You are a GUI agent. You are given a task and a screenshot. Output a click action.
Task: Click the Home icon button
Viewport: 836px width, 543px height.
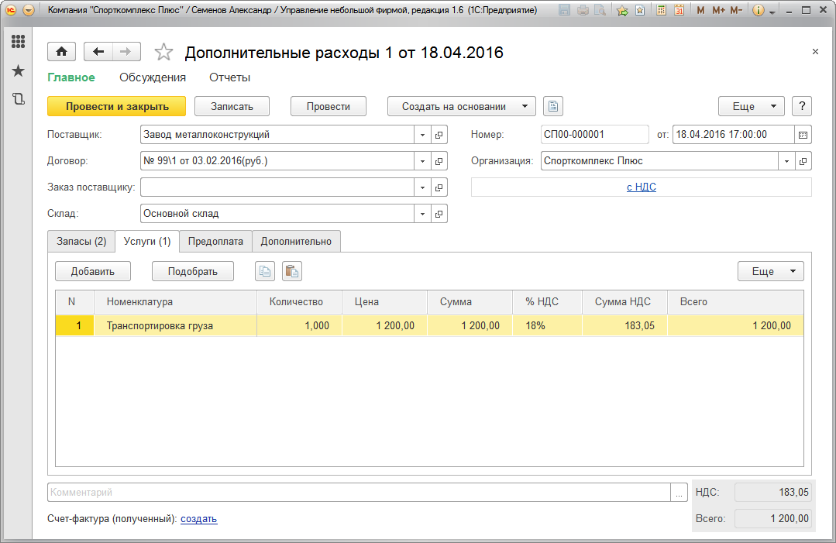(x=61, y=52)
